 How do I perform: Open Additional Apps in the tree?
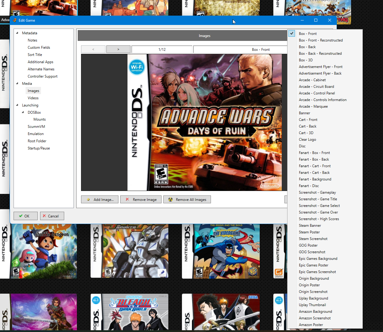pos(40,62)
